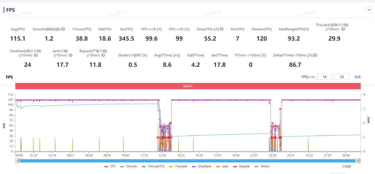Click the Stutter(卡顿率) value 0.5
Image resolution: width=375 pixels, height=174 pixels.
[133, 65]
